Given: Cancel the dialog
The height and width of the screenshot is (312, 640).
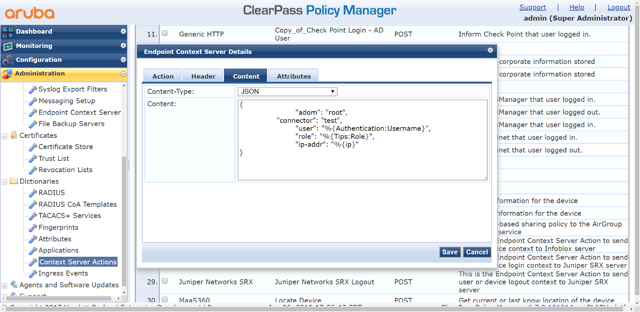Looking at the screenshot, I should [477, 252].
